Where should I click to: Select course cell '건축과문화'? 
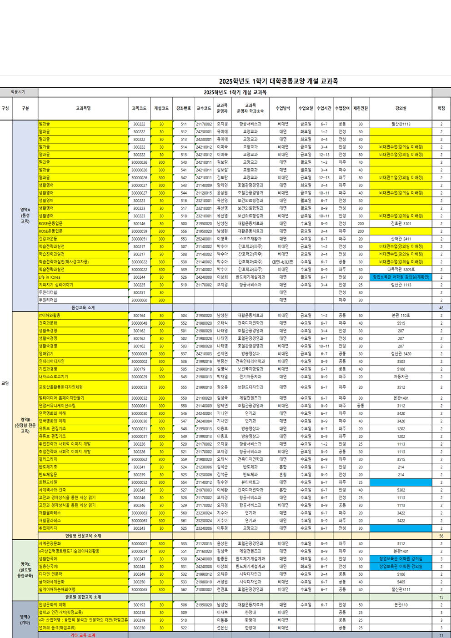coord(83,323)
